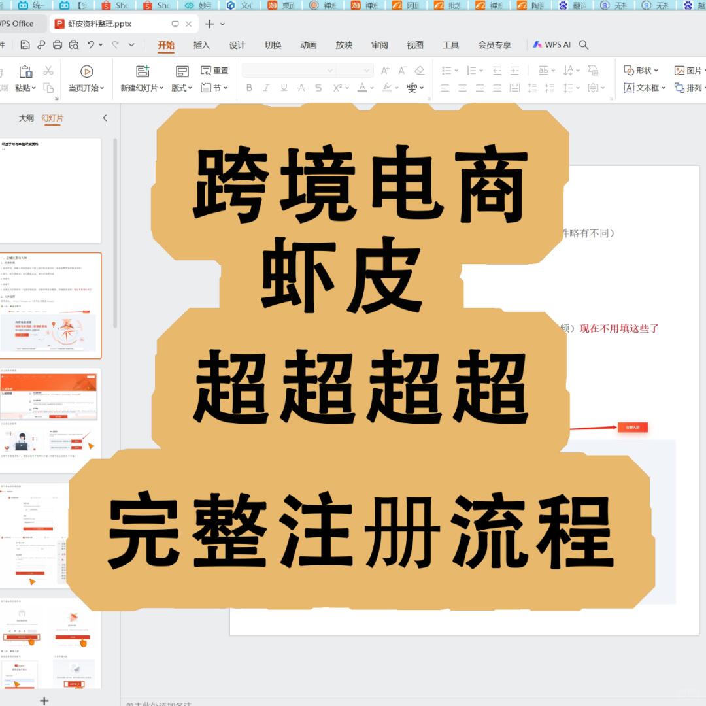Screen dimensions: 706x706
Task: Click the print icon in quick access toolbar
Action: point(58,44)
